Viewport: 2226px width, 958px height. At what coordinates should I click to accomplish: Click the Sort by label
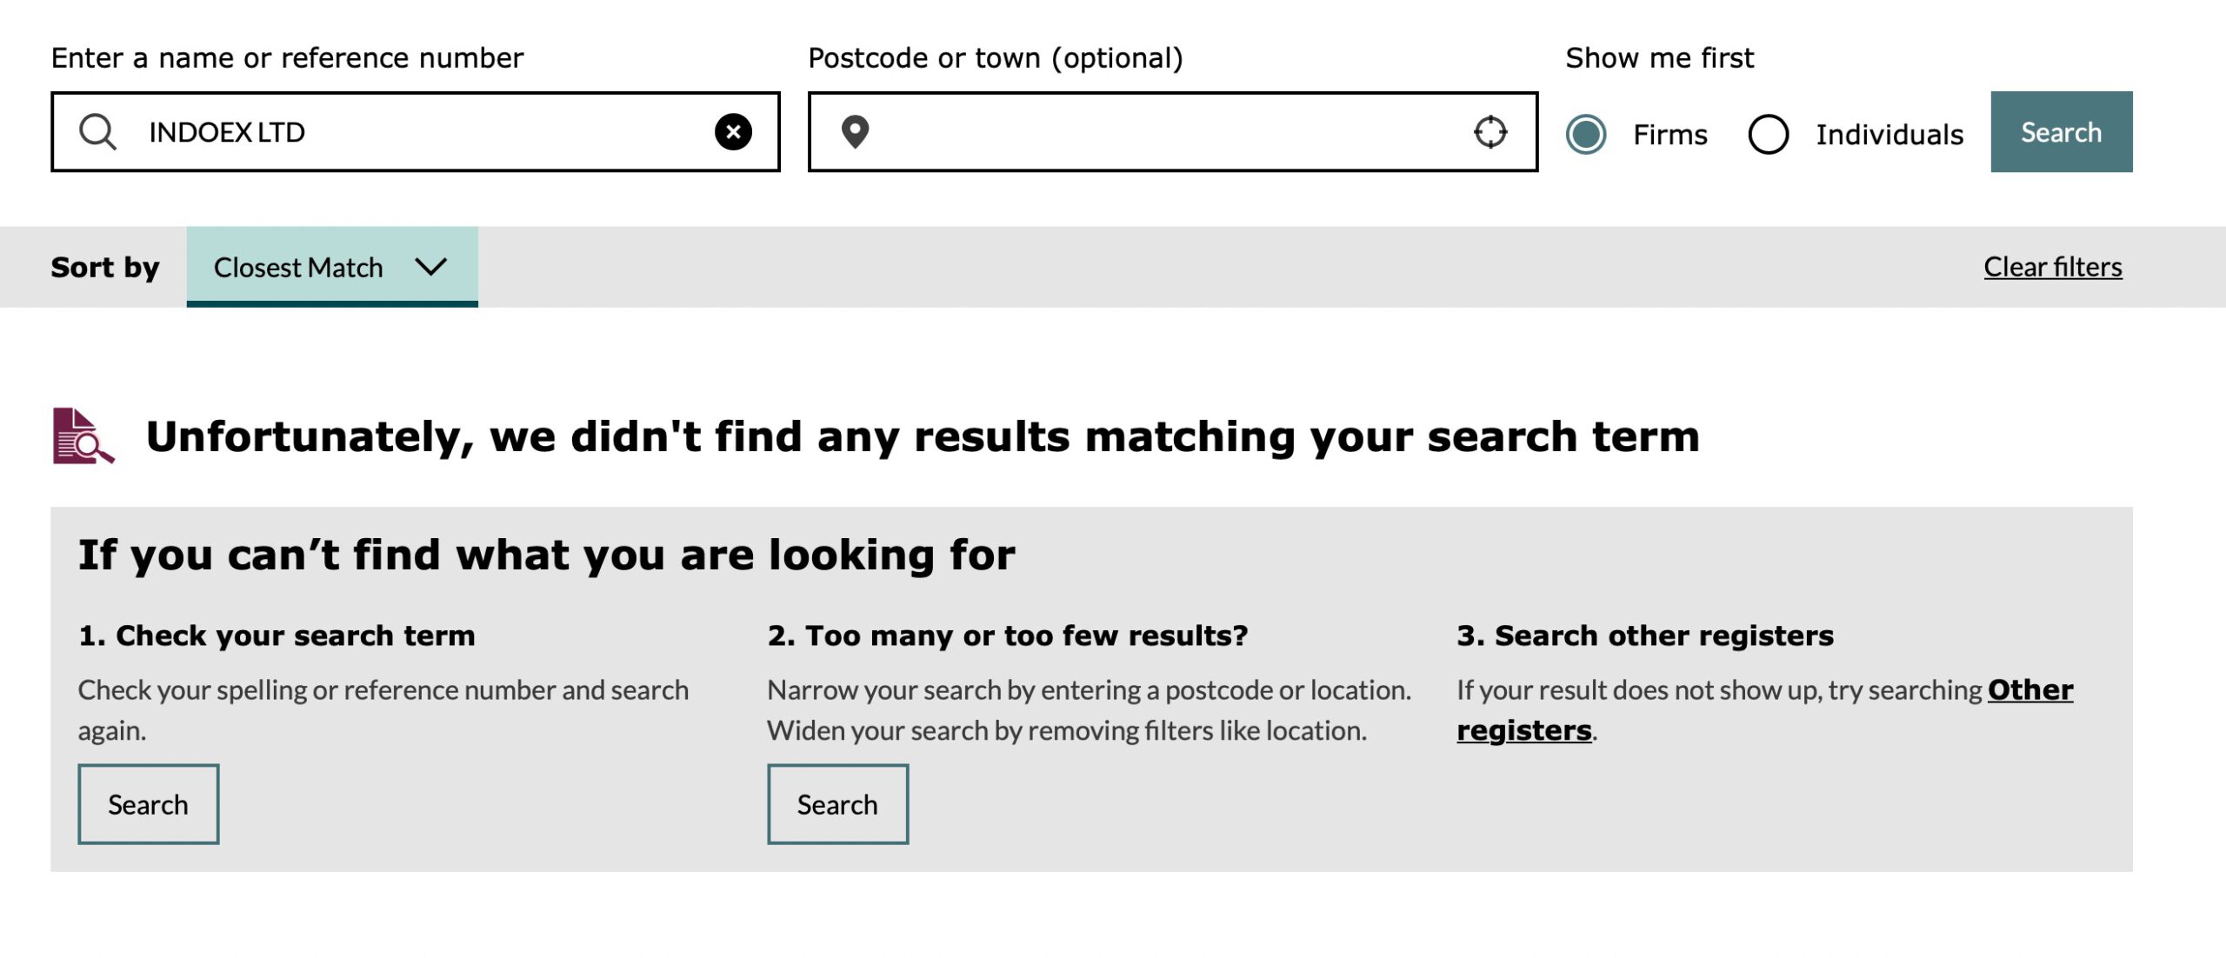click(x=105, y=267)
